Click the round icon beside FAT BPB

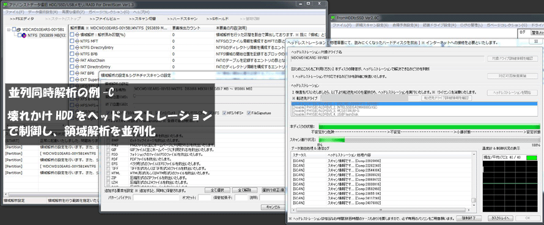click(77, 73)
